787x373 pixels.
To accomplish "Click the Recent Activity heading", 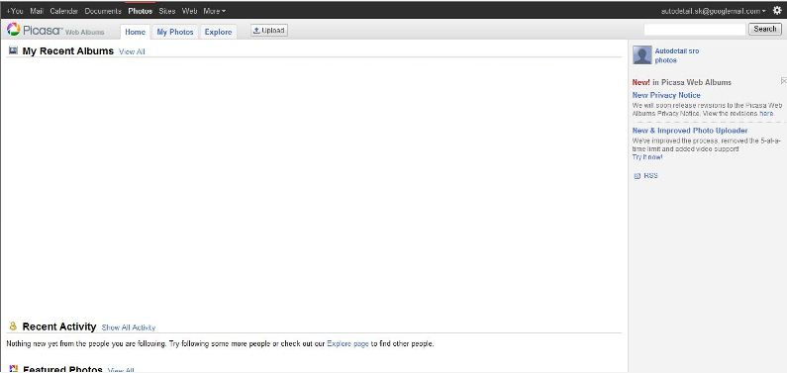I will click(59, 326).
